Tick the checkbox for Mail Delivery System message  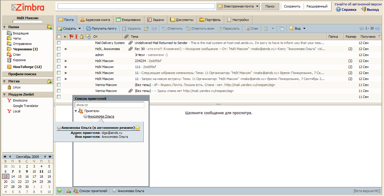[59, 43]
